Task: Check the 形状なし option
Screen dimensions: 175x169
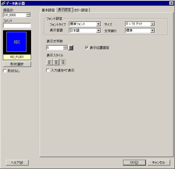Action: pyautogui.click(x=5, y=71)
